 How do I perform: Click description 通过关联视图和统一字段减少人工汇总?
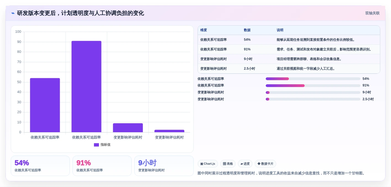[306, 69]
